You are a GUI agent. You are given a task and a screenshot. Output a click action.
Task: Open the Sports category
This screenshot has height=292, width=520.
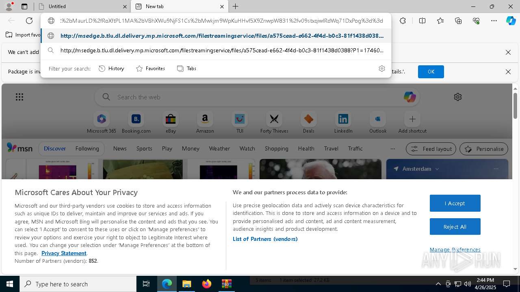coord(144,148)
